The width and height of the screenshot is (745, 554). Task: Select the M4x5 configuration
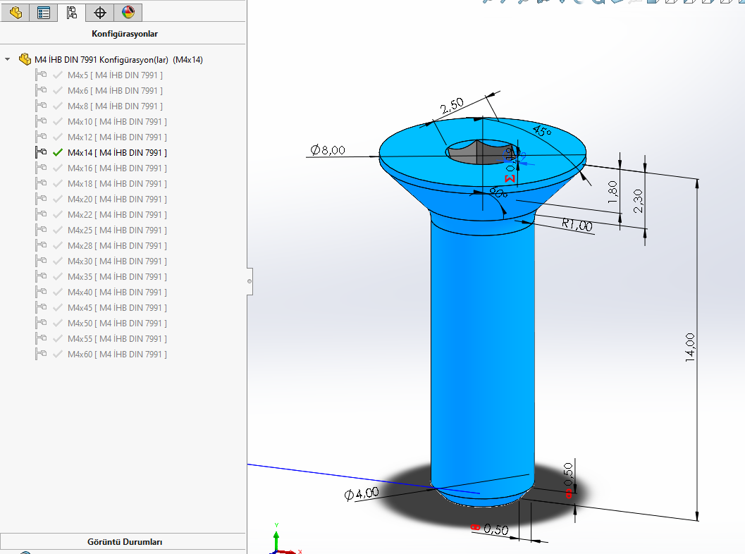pyautogui.click(x=115, y=75)
